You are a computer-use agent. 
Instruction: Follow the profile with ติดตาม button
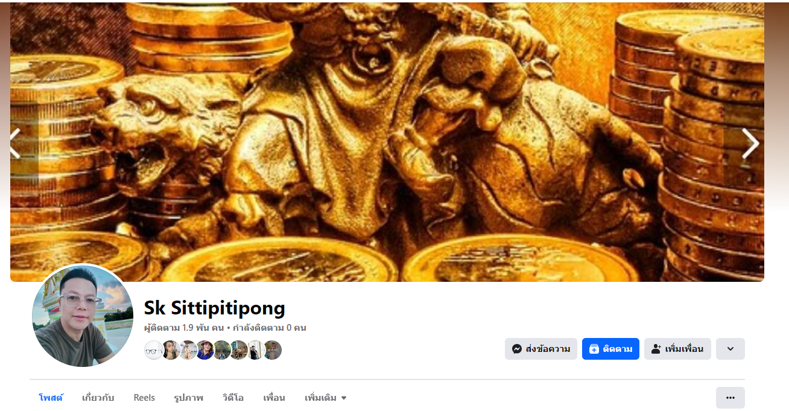(x=610, y=349)
